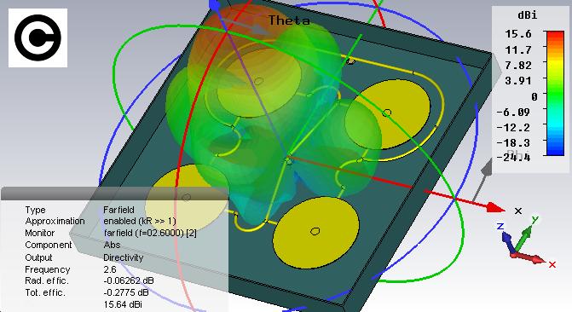572x312 pixels.
Task: Click the 15.6 maximum legend value
Action: point(518,34)
